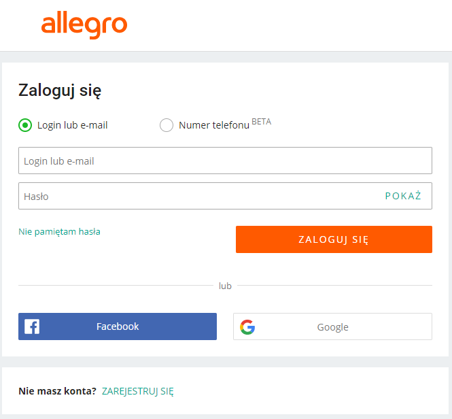Toggle password visibility with POKAŻ
This screenshot has height=419, width=452.
click(x=403, y=196)
